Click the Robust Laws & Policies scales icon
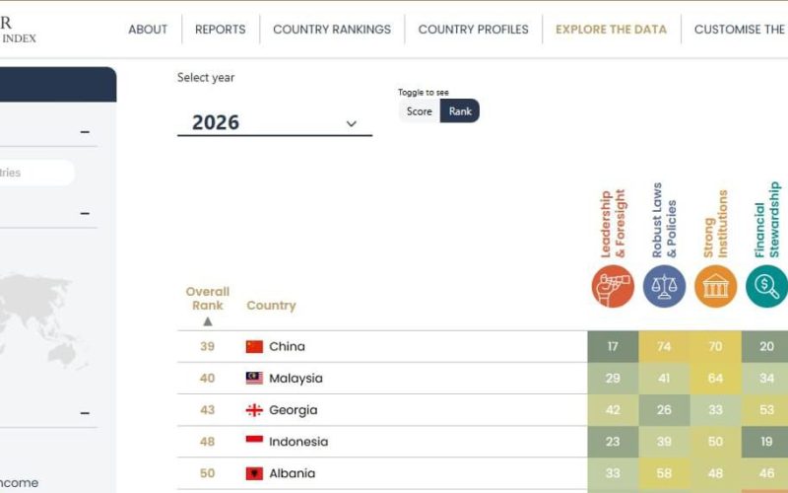Viewport: 788px width, 493px height. click(664, 286)
